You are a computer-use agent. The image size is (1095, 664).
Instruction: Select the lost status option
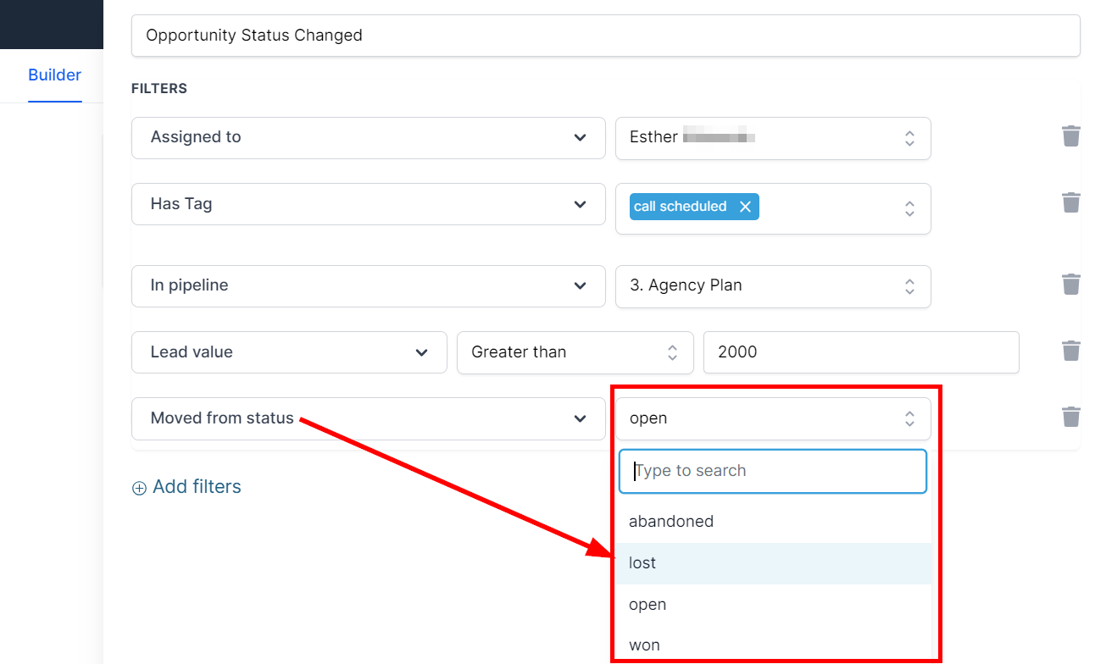[x=642, y=563]
